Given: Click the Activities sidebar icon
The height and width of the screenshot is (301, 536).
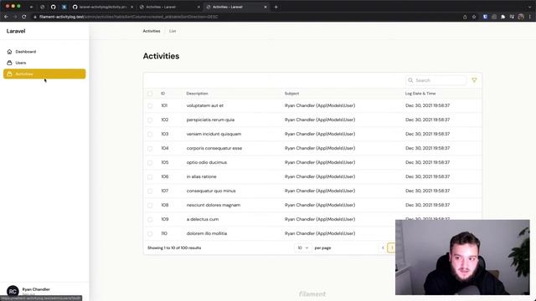Looking at the screenshot, I should point(9,74).
